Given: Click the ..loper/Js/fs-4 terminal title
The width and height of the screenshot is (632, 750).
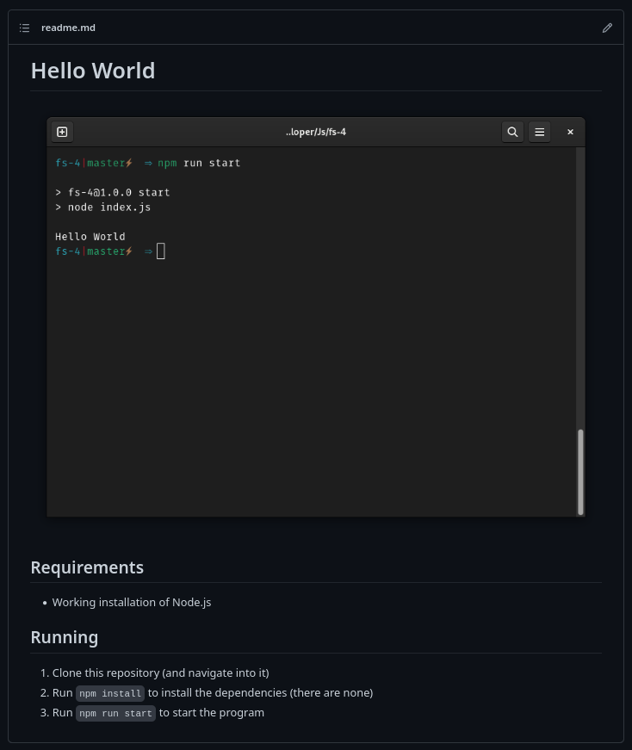Looking at the screenshot, I should pyautogui.click(x=316, y=132).
